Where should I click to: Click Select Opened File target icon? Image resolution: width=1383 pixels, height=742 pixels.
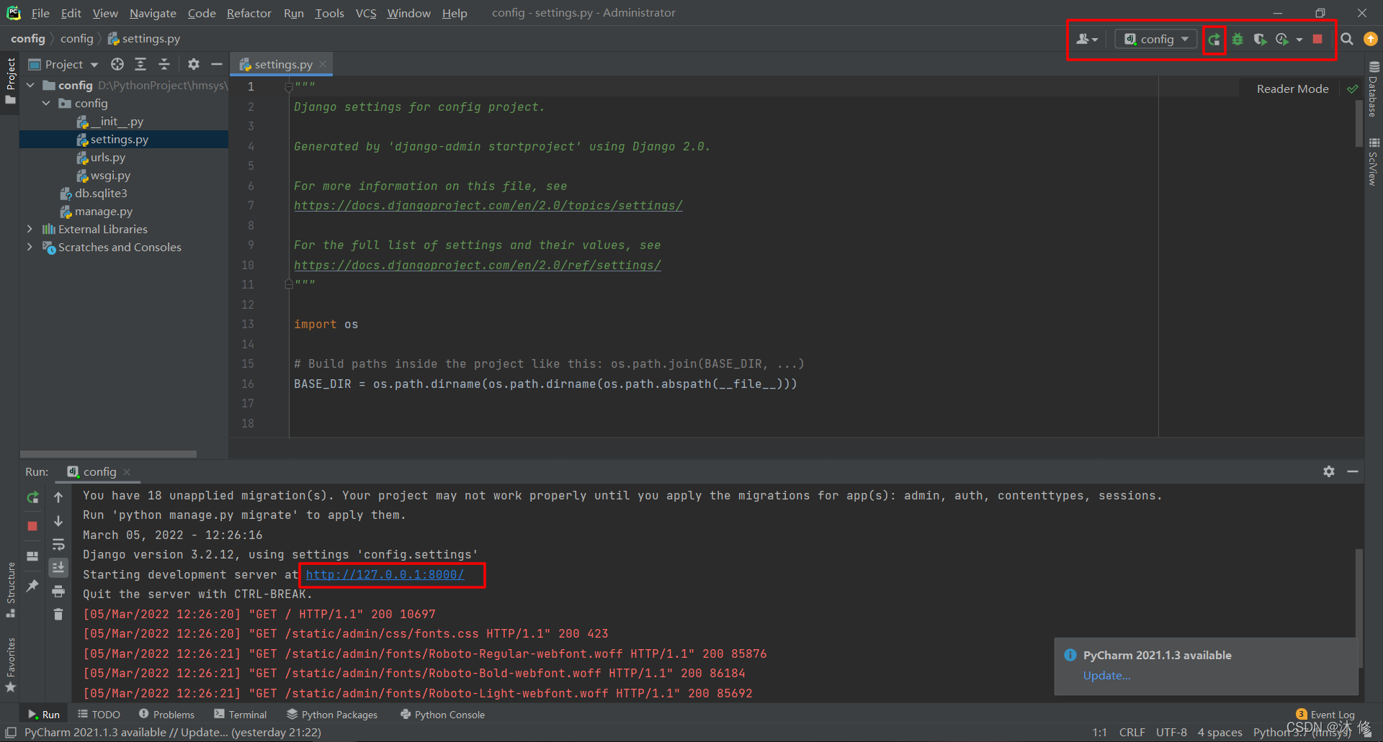point(117,65)
